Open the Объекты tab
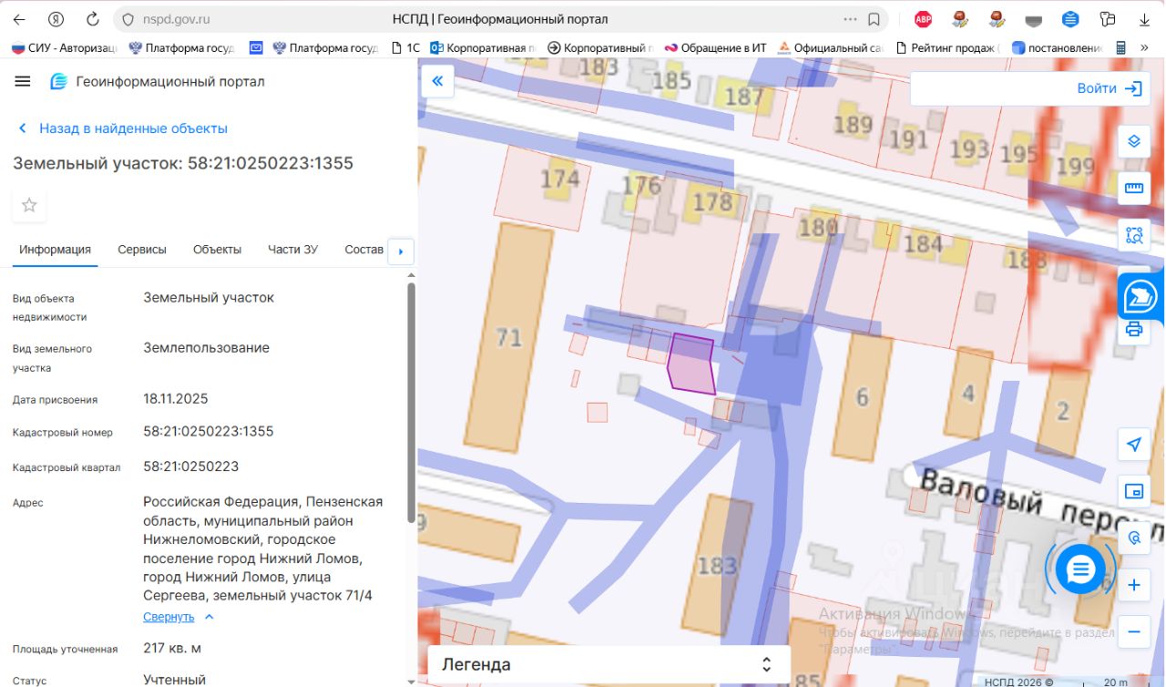This screenshot has width=1166, height=687. pos(217,250)
